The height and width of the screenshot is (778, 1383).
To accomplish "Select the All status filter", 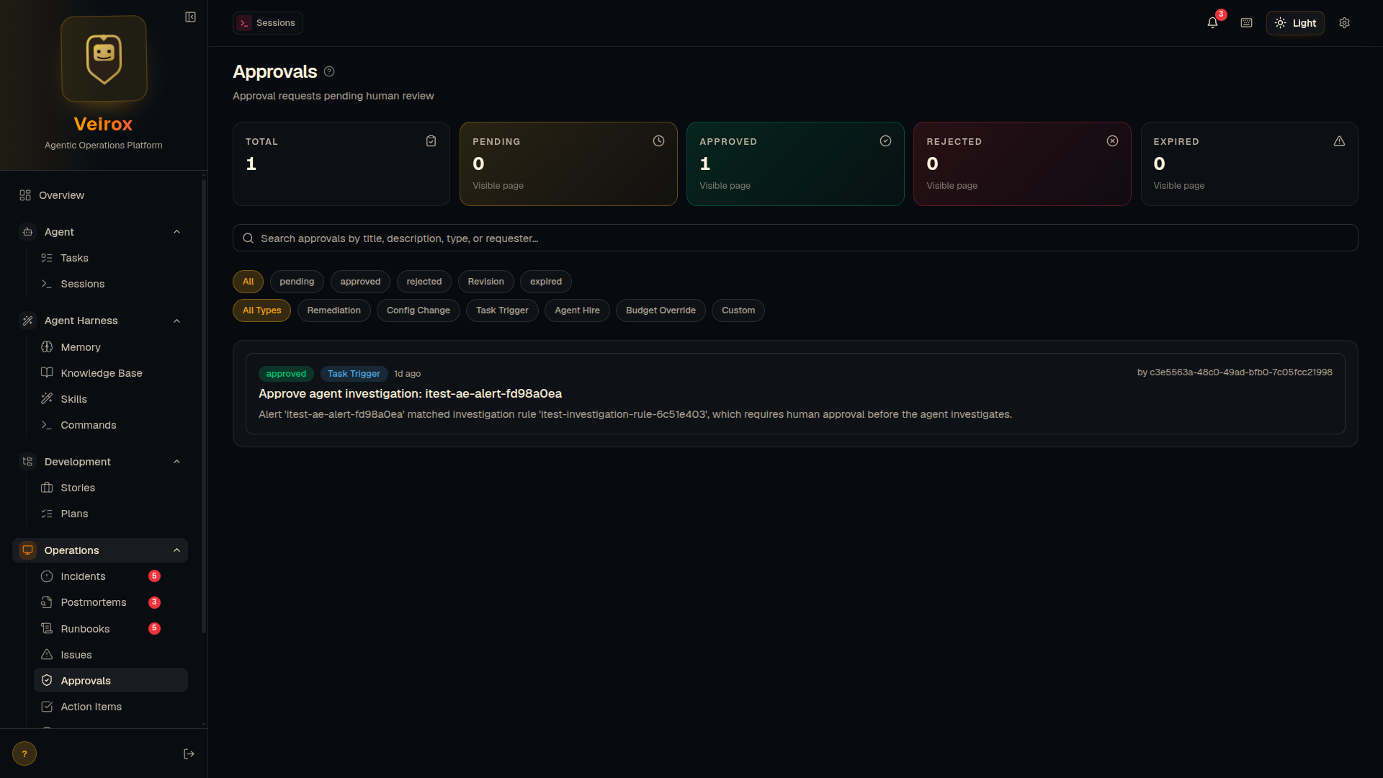I will tap(248, 282).
